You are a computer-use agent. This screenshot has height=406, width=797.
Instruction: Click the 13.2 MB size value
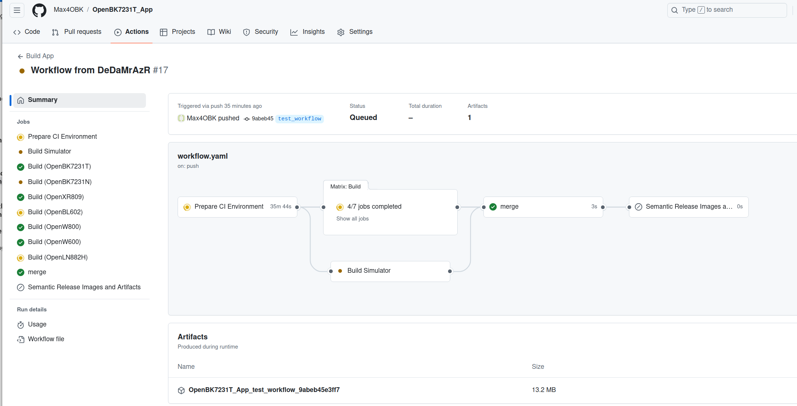coord(543,390)
